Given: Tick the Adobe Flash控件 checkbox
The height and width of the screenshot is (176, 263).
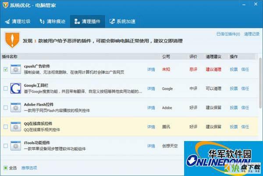Looking at the screenshot, I should [6, 107].
